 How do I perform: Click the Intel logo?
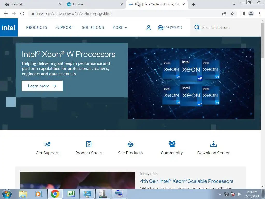[x=9, y=27]
